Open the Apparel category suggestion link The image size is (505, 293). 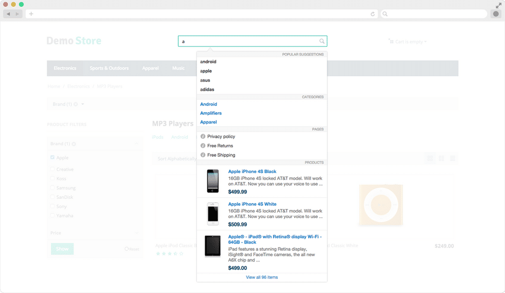(208, 122)
